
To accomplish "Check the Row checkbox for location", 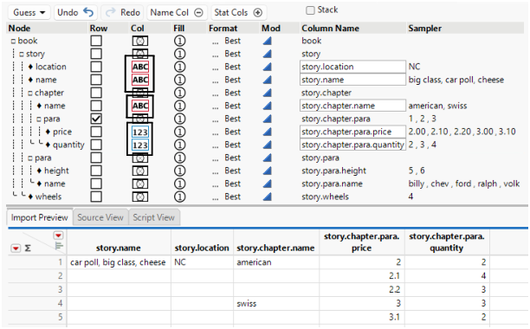I will 96,67.
